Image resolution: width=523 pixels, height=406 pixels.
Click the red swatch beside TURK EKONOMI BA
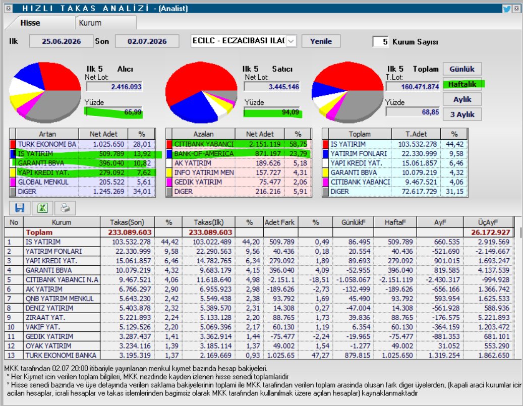tap(13, 144)
